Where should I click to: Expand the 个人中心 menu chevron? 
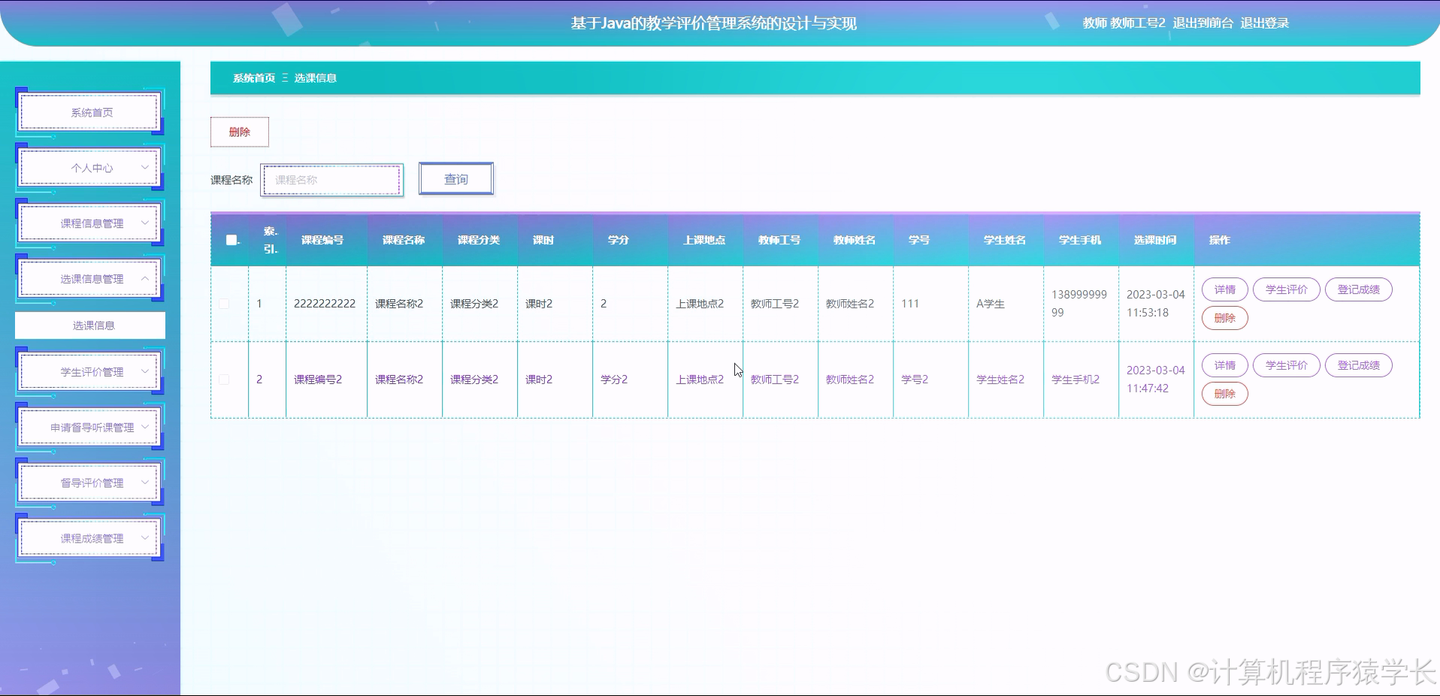pos(145,168)
